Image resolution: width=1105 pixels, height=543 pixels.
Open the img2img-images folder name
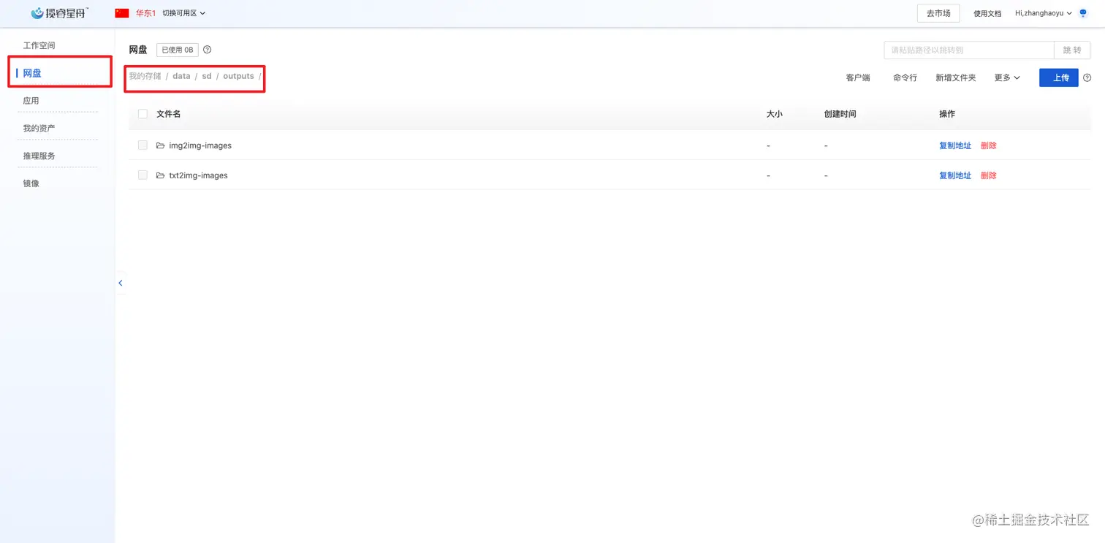coord(200,145)
